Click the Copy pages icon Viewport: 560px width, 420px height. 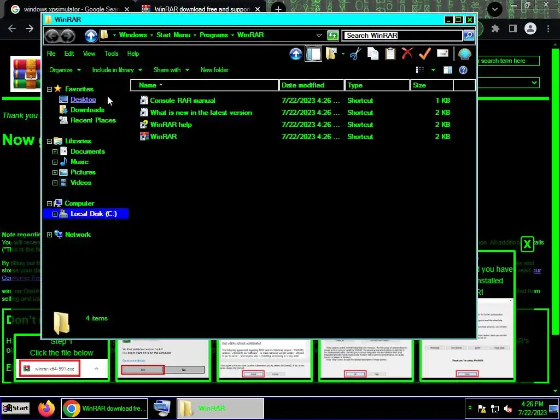373,54
